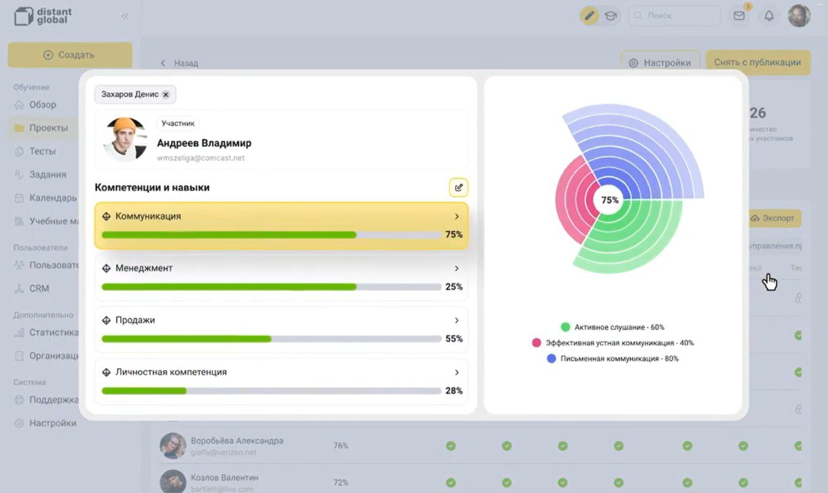Open the Коммуникация competency chevron

457,217
